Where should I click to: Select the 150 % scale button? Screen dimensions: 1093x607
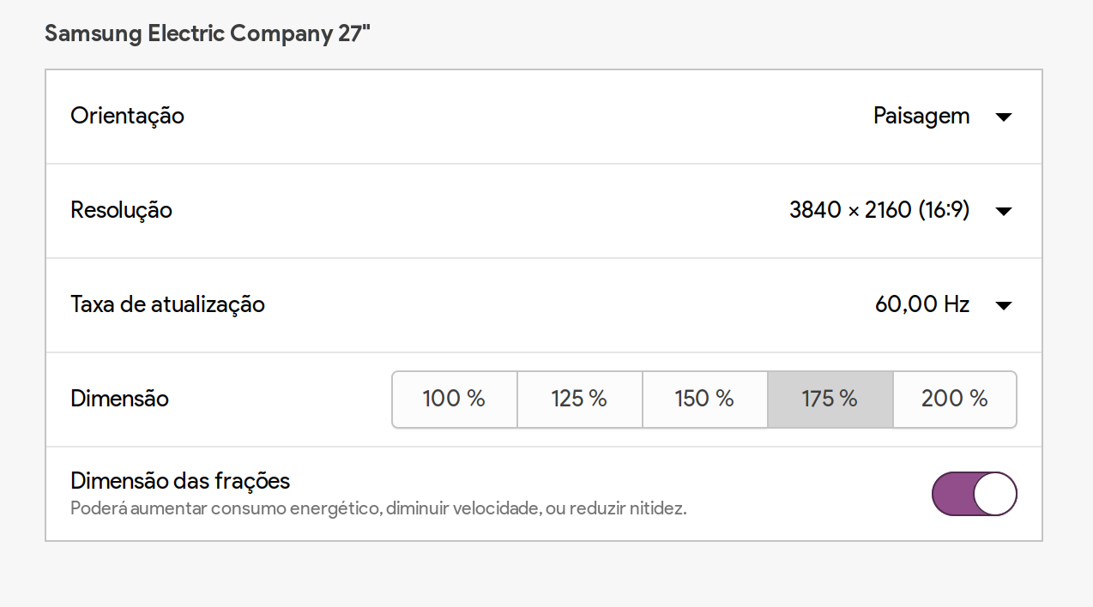point(704,399)
